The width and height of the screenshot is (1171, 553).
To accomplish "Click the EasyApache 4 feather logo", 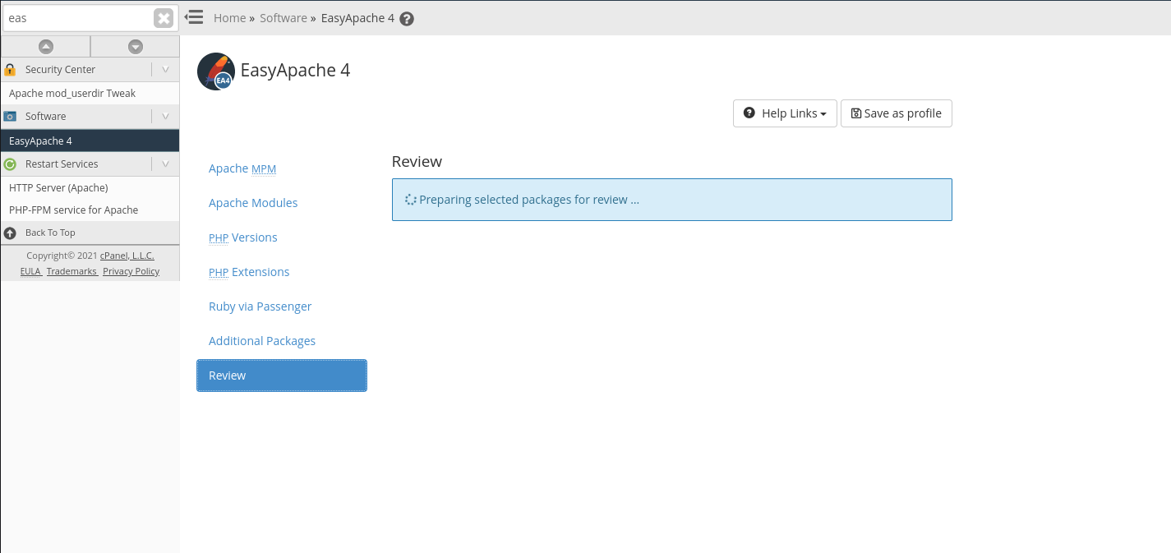I will 215,71.
